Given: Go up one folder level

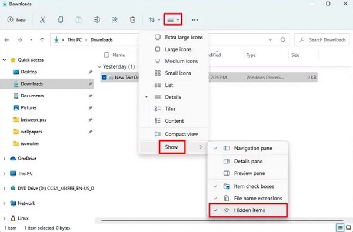Looking at the screenshot, I should (x=42, y=40).
